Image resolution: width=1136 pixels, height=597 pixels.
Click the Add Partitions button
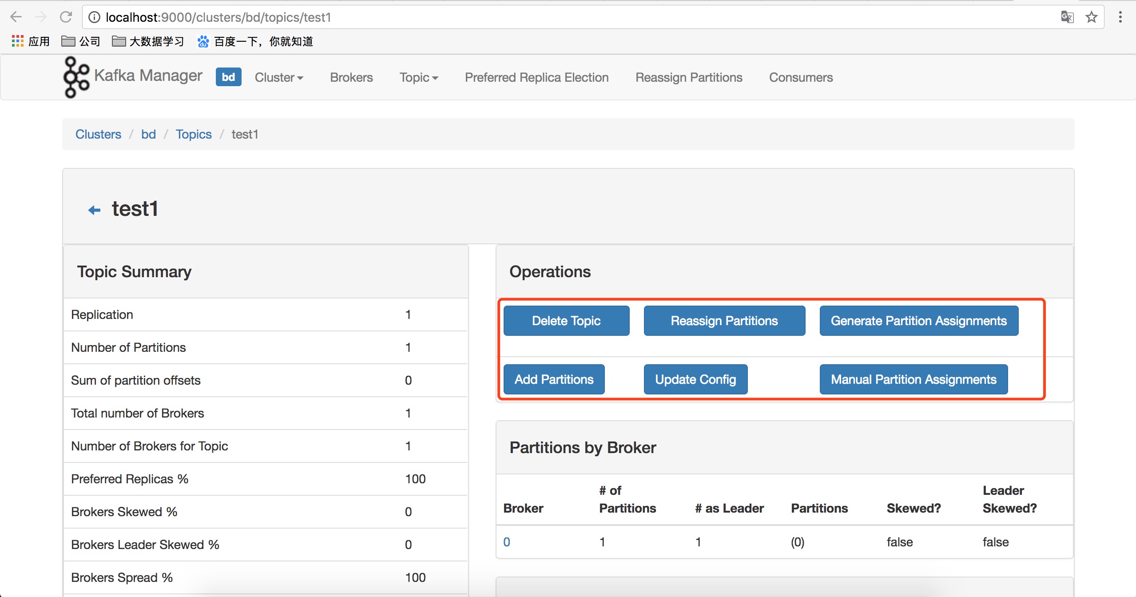[x=554, y=379]
